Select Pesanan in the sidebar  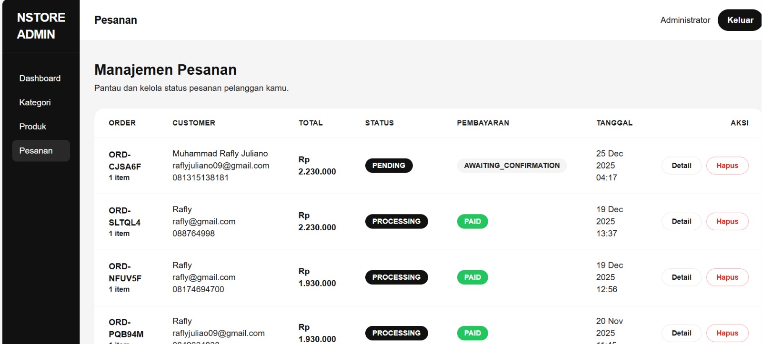pos(36,151)
